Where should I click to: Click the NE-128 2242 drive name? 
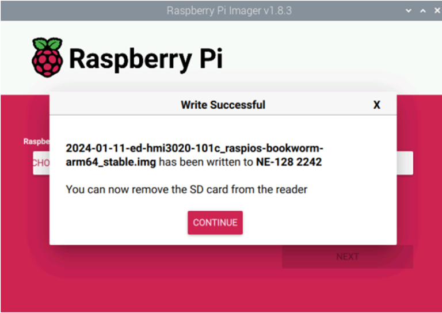[289, 162]
